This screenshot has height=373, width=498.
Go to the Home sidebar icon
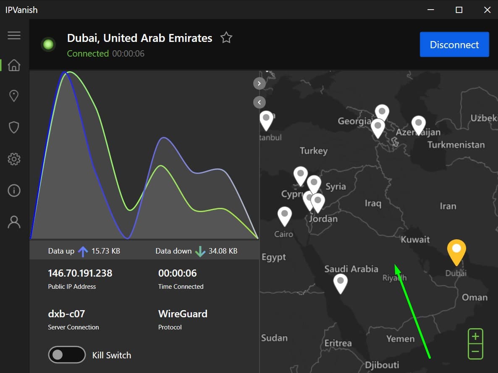(14, 65)
